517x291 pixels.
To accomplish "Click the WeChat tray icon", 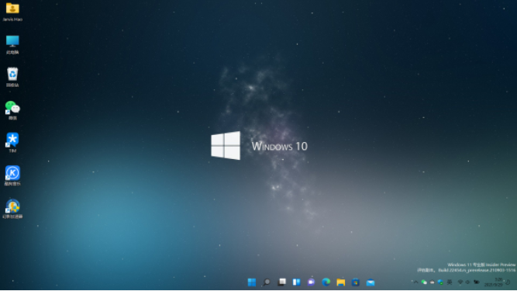I will point(424,282).
